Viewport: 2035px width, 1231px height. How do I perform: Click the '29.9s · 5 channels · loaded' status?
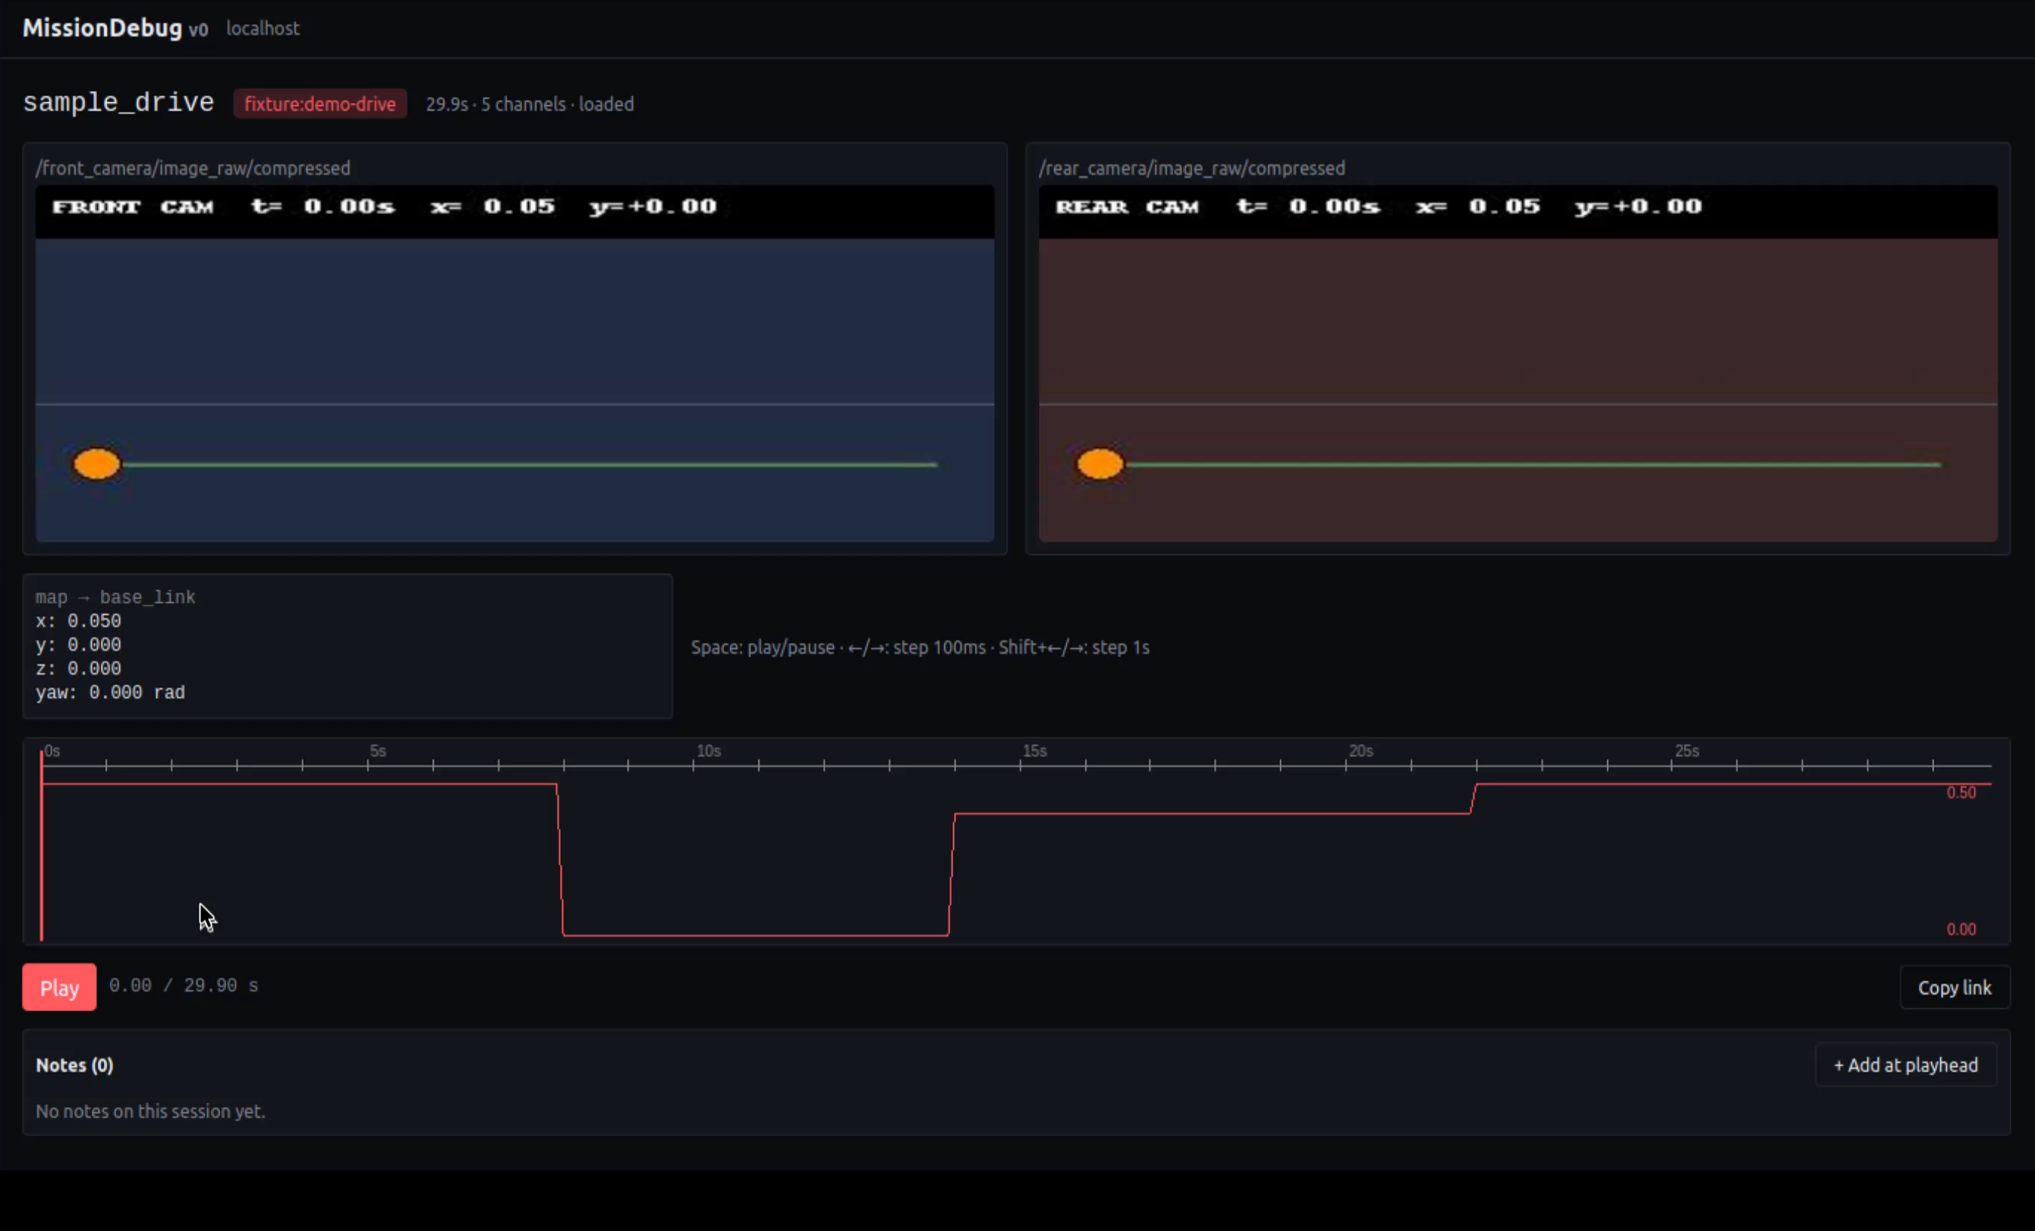coord(529,104)
